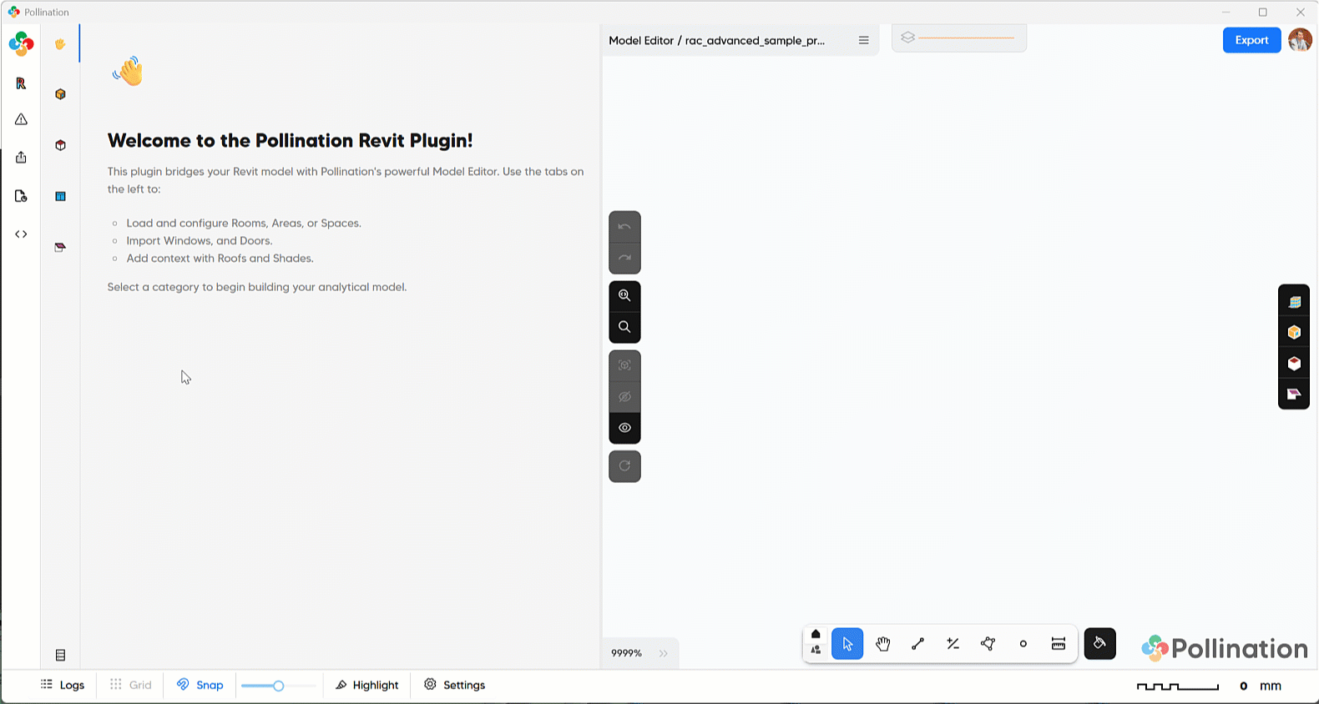
Task: Open Settings in the bottom bar
Action: (x=454, y=685)
